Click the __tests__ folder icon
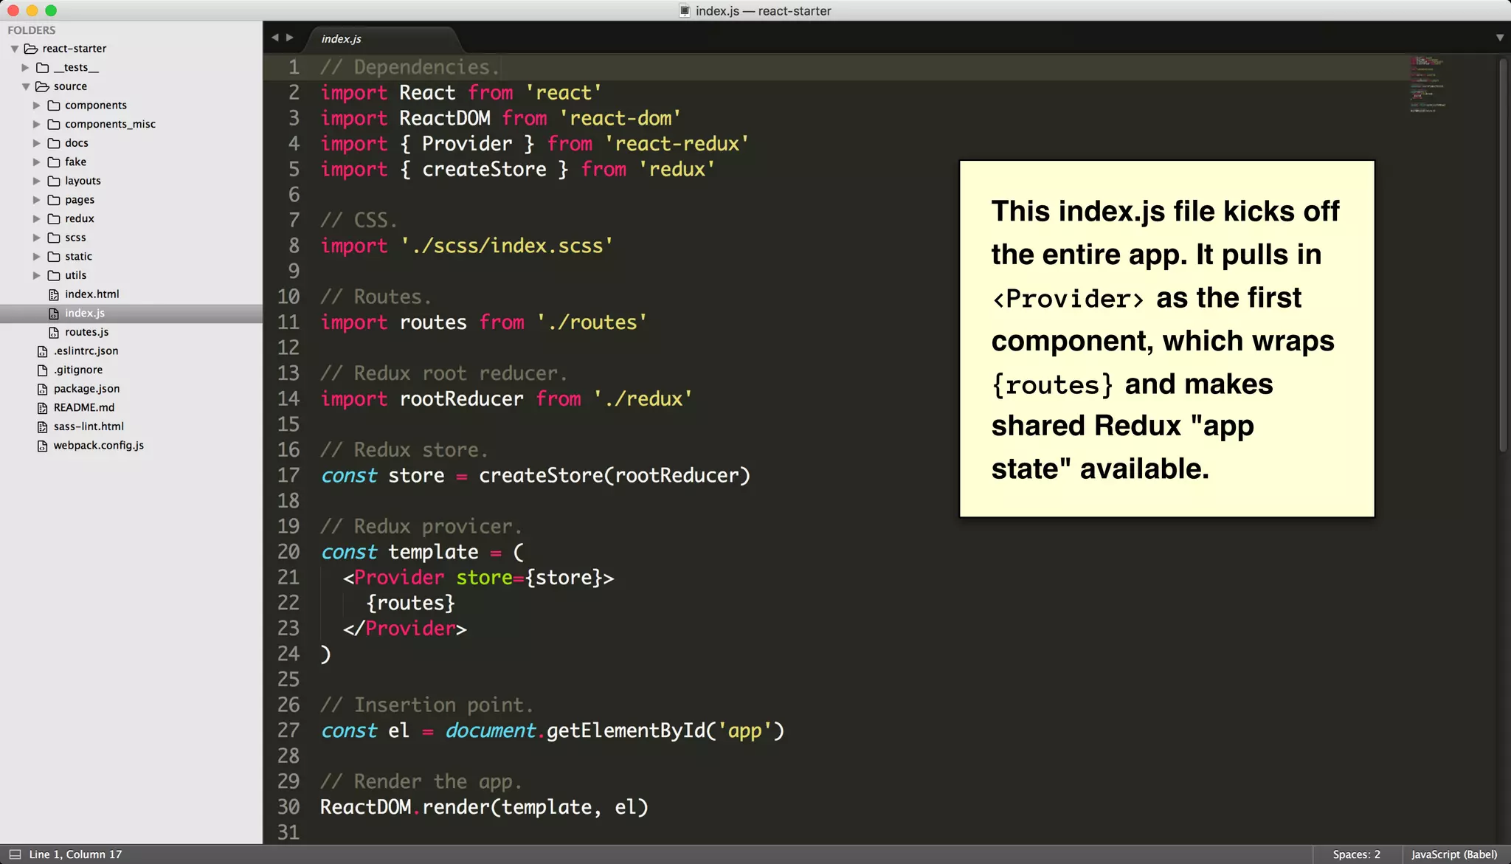The width and height of the screenshot is (1511, 864). click(43, 68)
